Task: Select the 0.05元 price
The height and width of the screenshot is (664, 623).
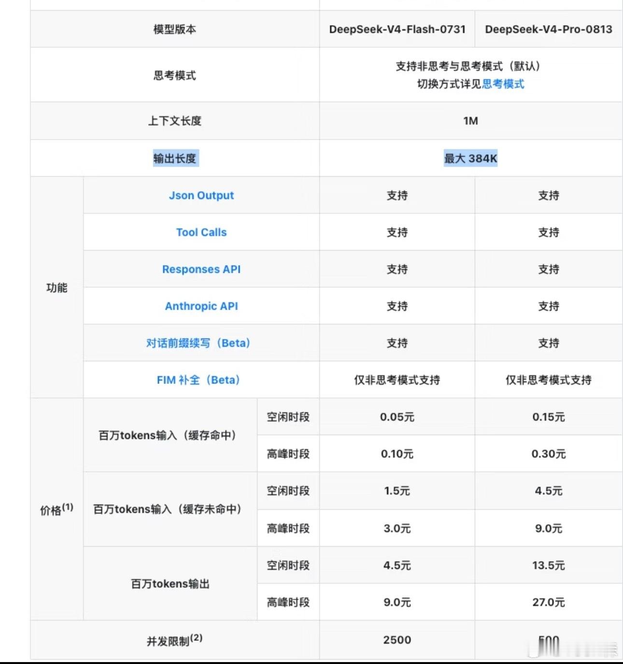Action: point(397,417)
